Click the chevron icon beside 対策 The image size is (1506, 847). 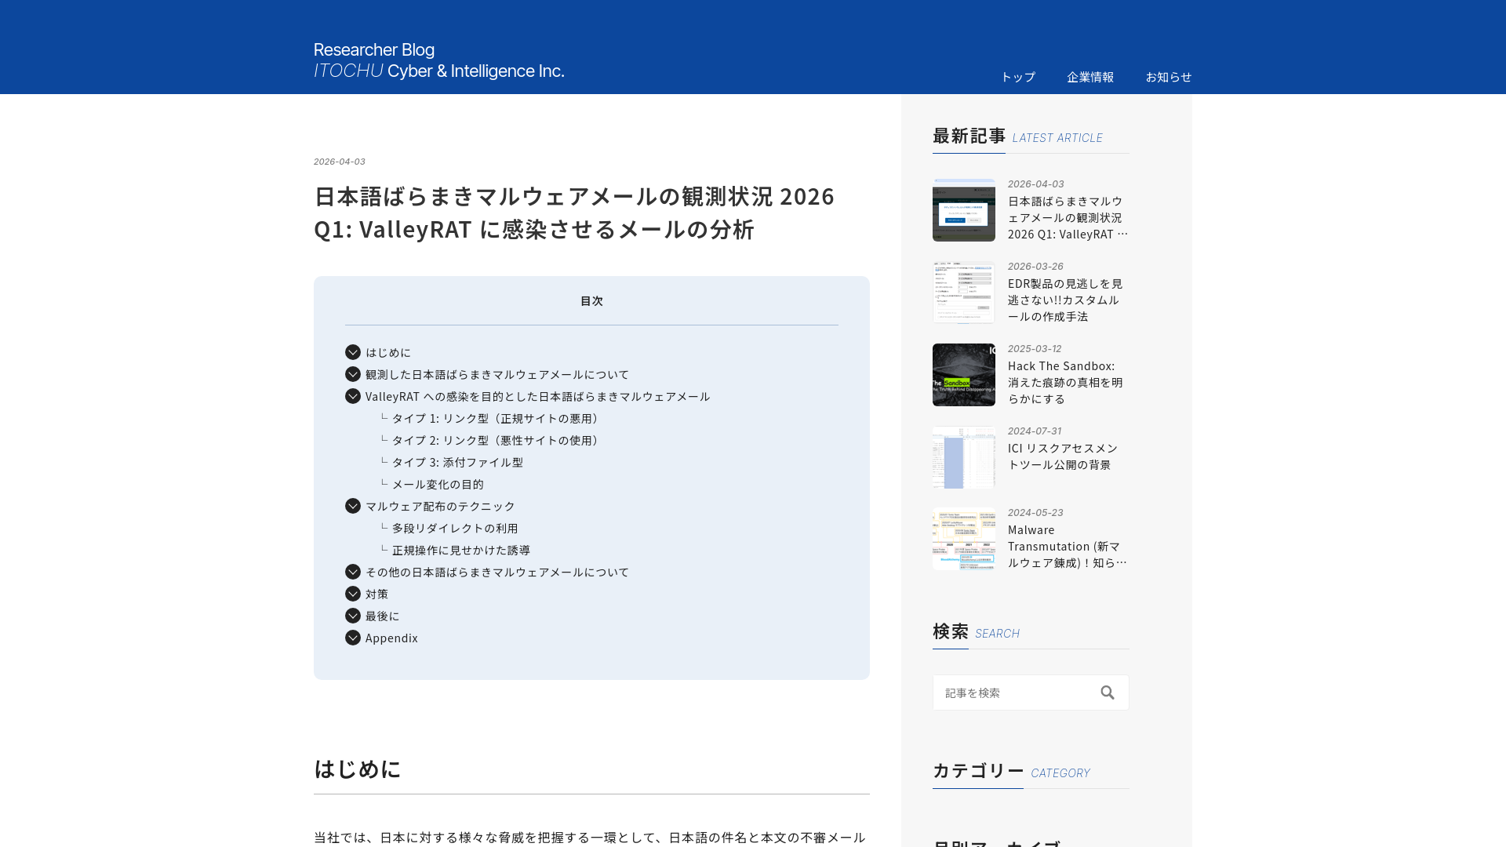(352, 594)
